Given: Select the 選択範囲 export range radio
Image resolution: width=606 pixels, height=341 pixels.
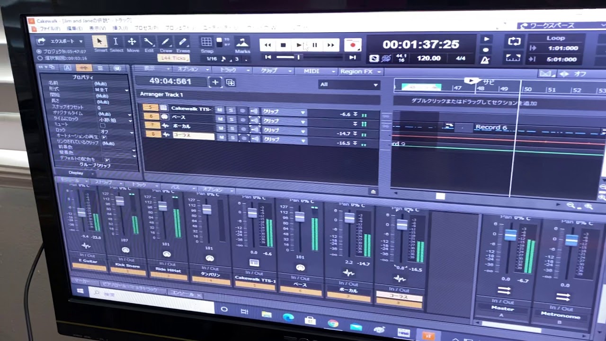Looking at the screenshot, I should [40, 58].
